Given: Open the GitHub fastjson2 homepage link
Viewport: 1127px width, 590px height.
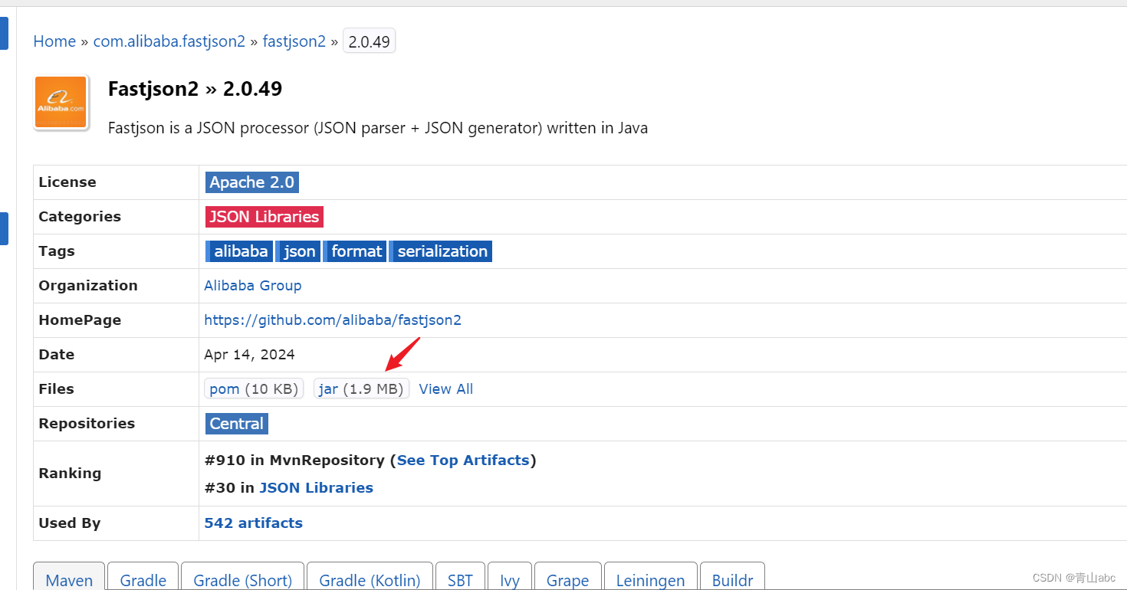Looking at the screenshot, I should pyautogui.click(x=333, y=320).
